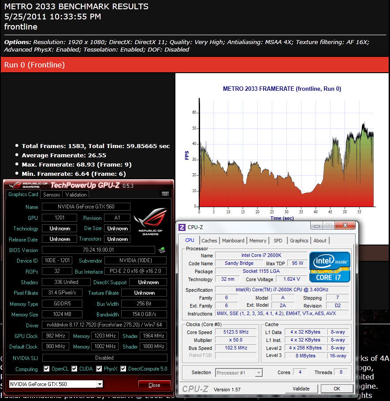Click the CPU Name value Intel Core i7 2600K
The height and width of the screenshot is (401, 390).
(x=261, y=255)
